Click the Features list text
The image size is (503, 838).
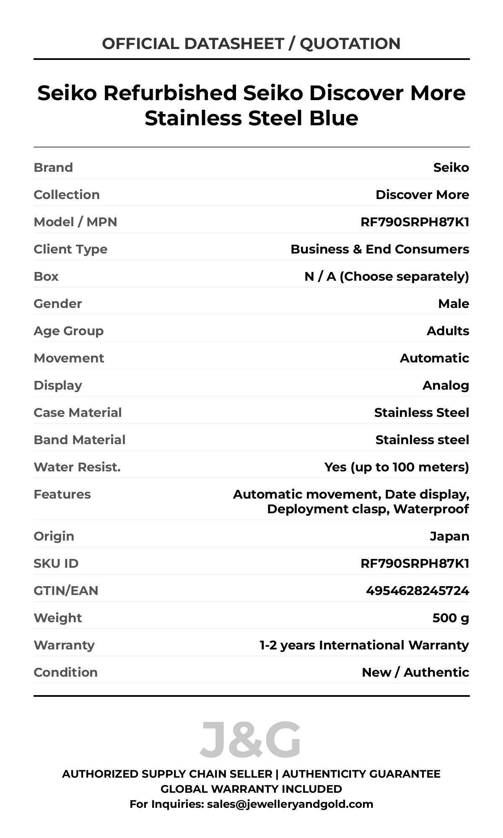(x=351, y=502)
